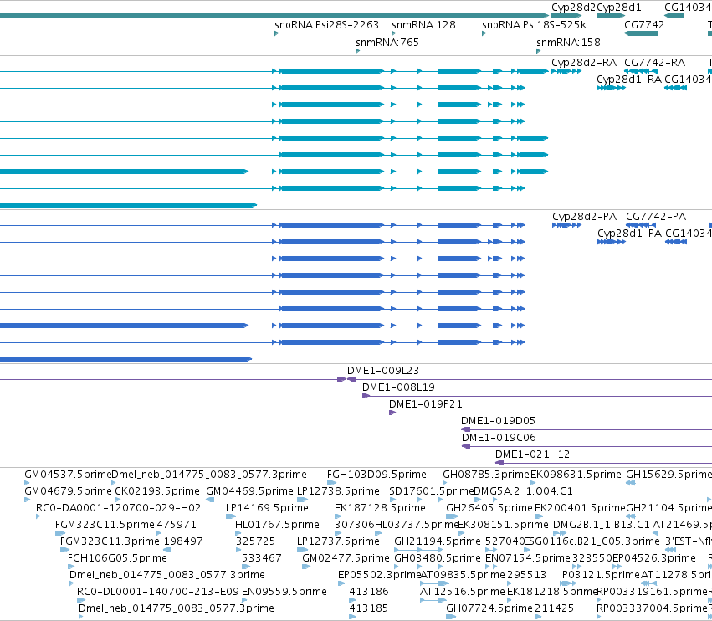Open EST EP05502.3prime
The width and height of the screenshot is (712, 621).
coord(380,575)
